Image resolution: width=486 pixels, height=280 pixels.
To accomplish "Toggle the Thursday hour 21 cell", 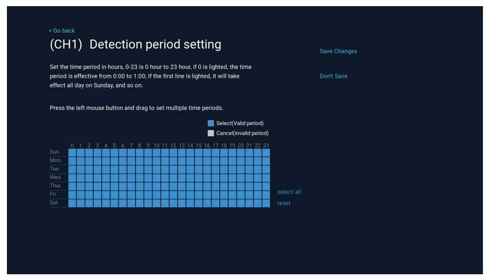I will click(249, 186).
